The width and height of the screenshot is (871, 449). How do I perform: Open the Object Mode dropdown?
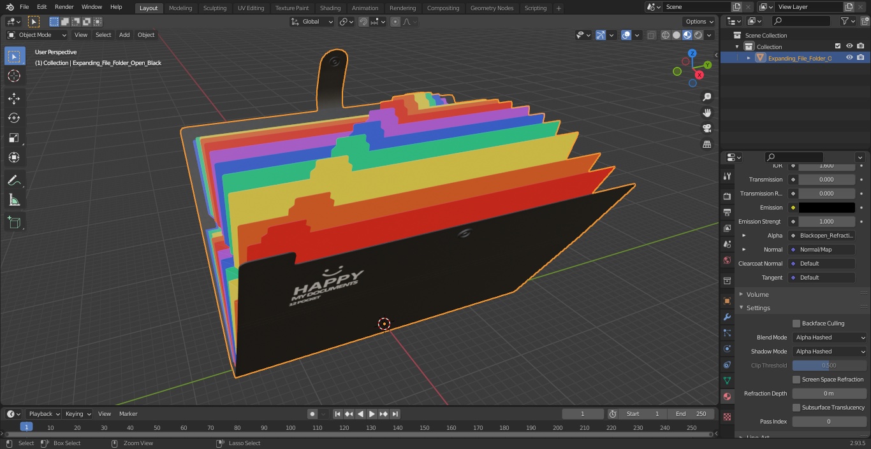click(x=37, y=35)
